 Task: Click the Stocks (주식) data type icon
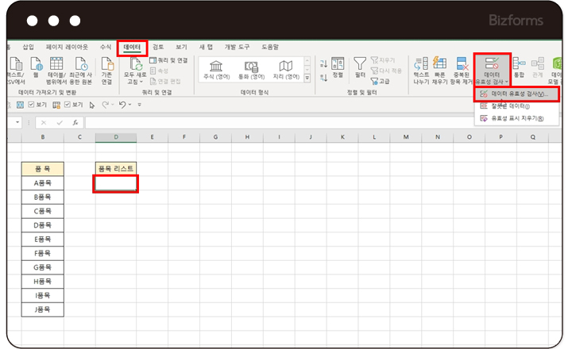(x=218, y=70)
